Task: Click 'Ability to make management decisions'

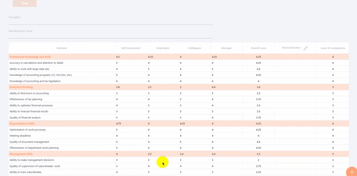Action: (32, 160)
